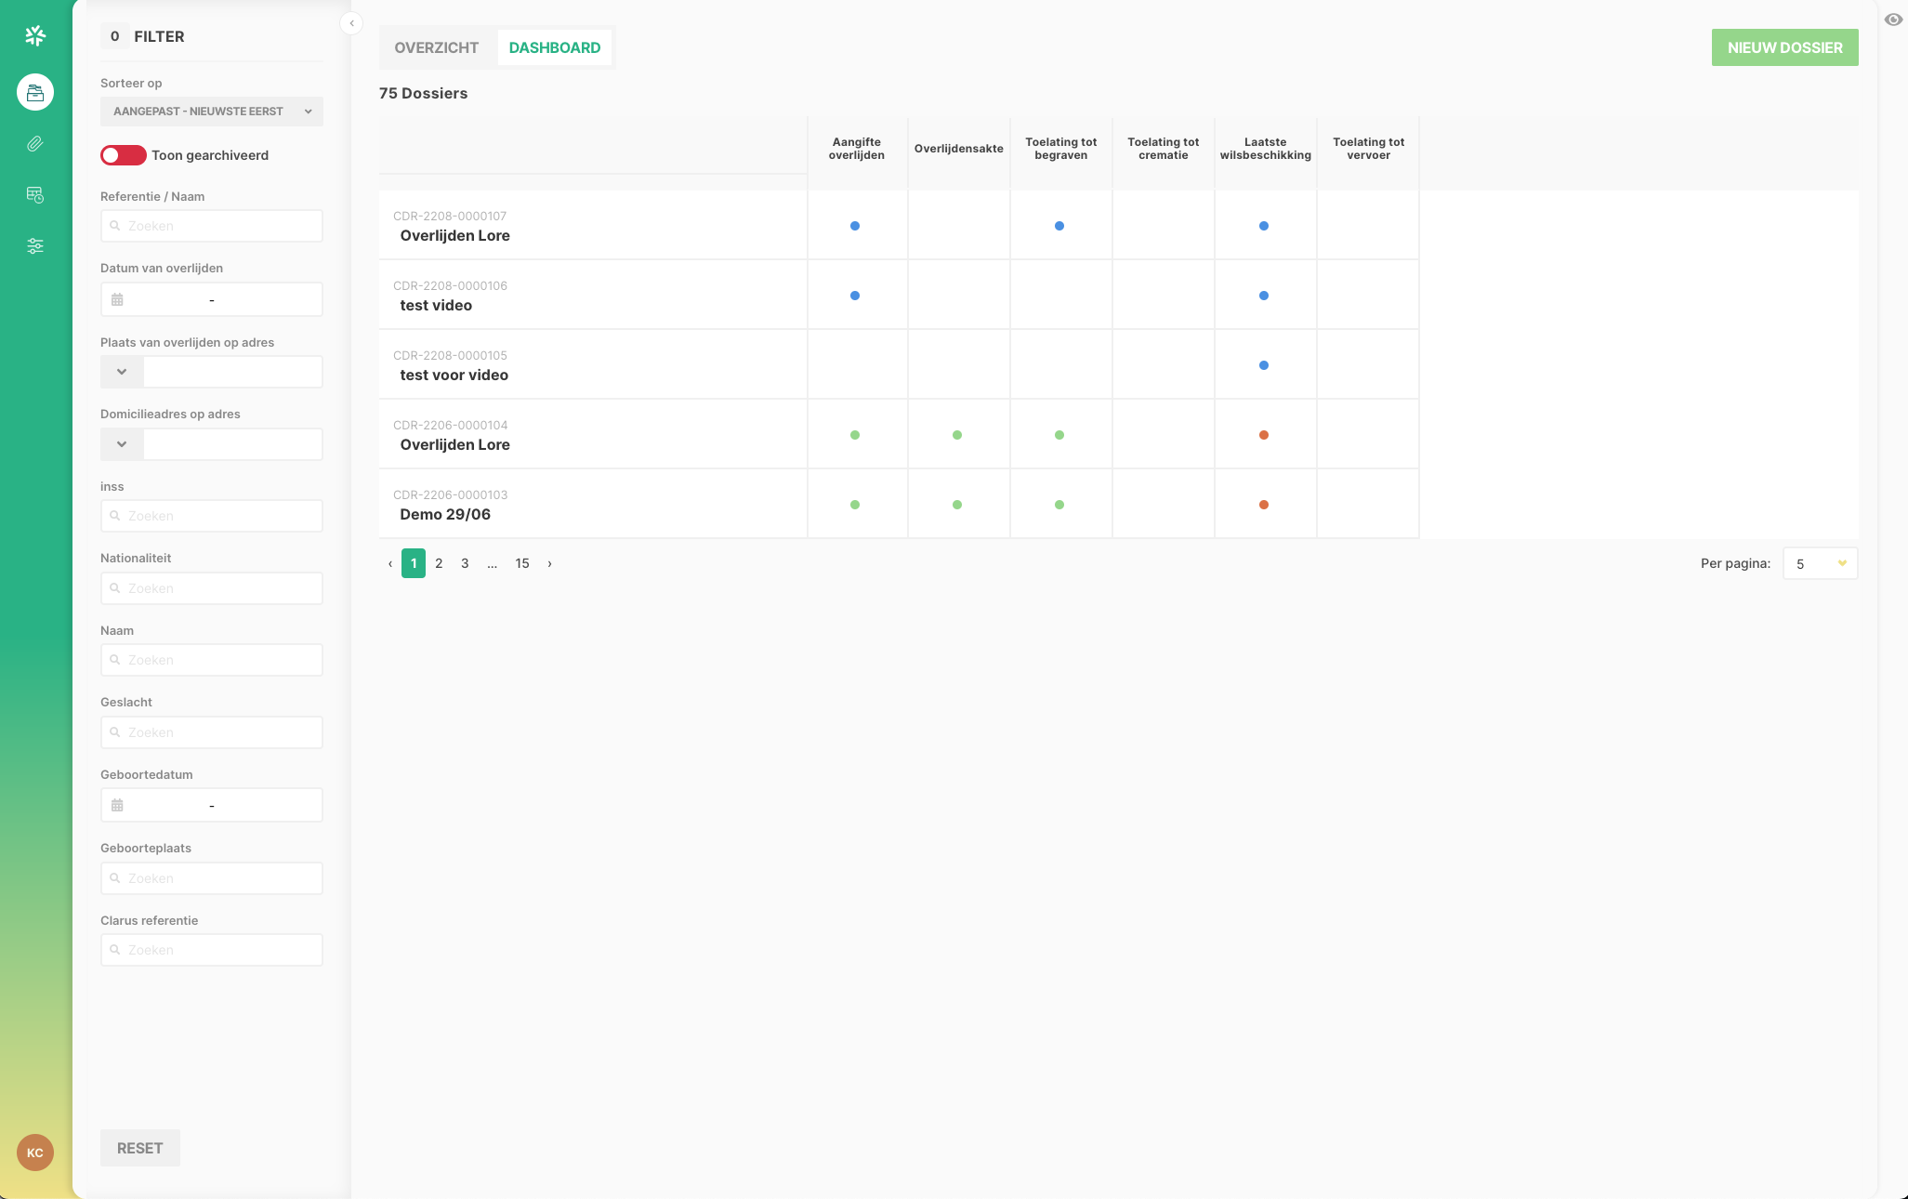Click the Nieuw Dossier button
This screenshot has height=1199, width=1908.
1784,47
